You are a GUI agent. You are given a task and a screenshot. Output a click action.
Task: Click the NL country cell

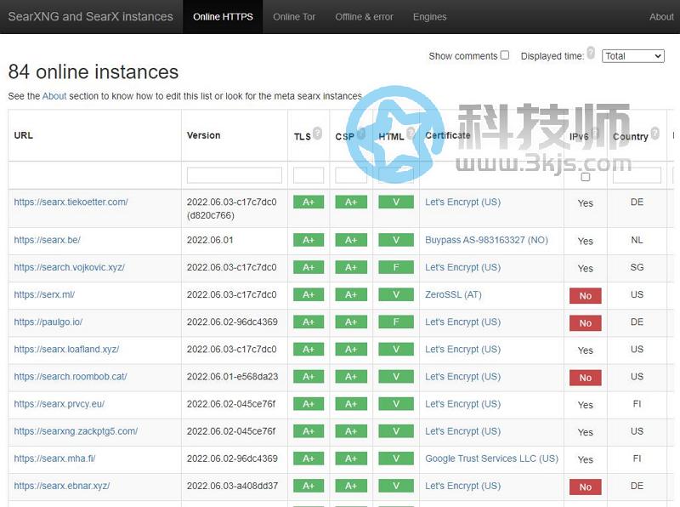click(637, 240)
